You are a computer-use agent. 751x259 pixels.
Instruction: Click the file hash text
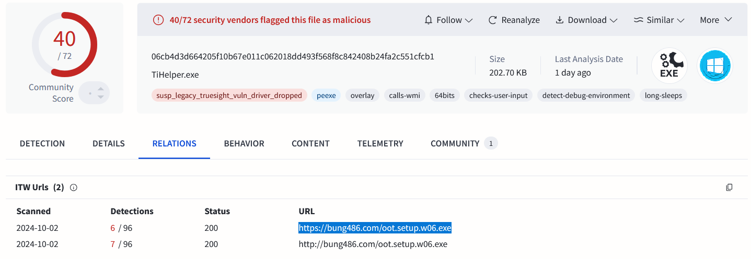[x=293, y=56]
